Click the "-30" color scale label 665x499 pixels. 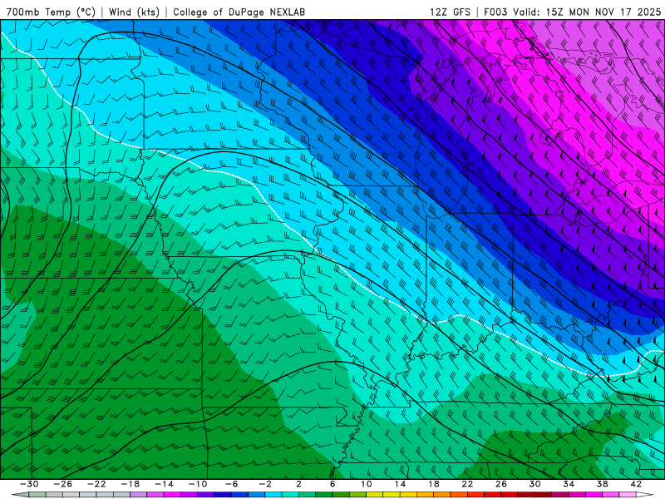click(29, 484)
